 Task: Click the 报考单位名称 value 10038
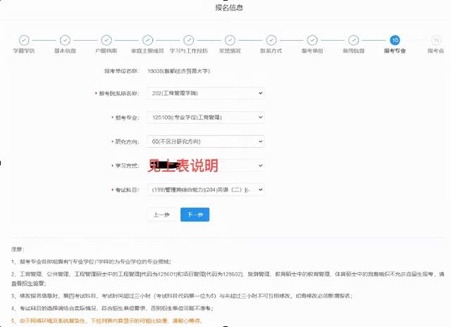pos(178,71)
